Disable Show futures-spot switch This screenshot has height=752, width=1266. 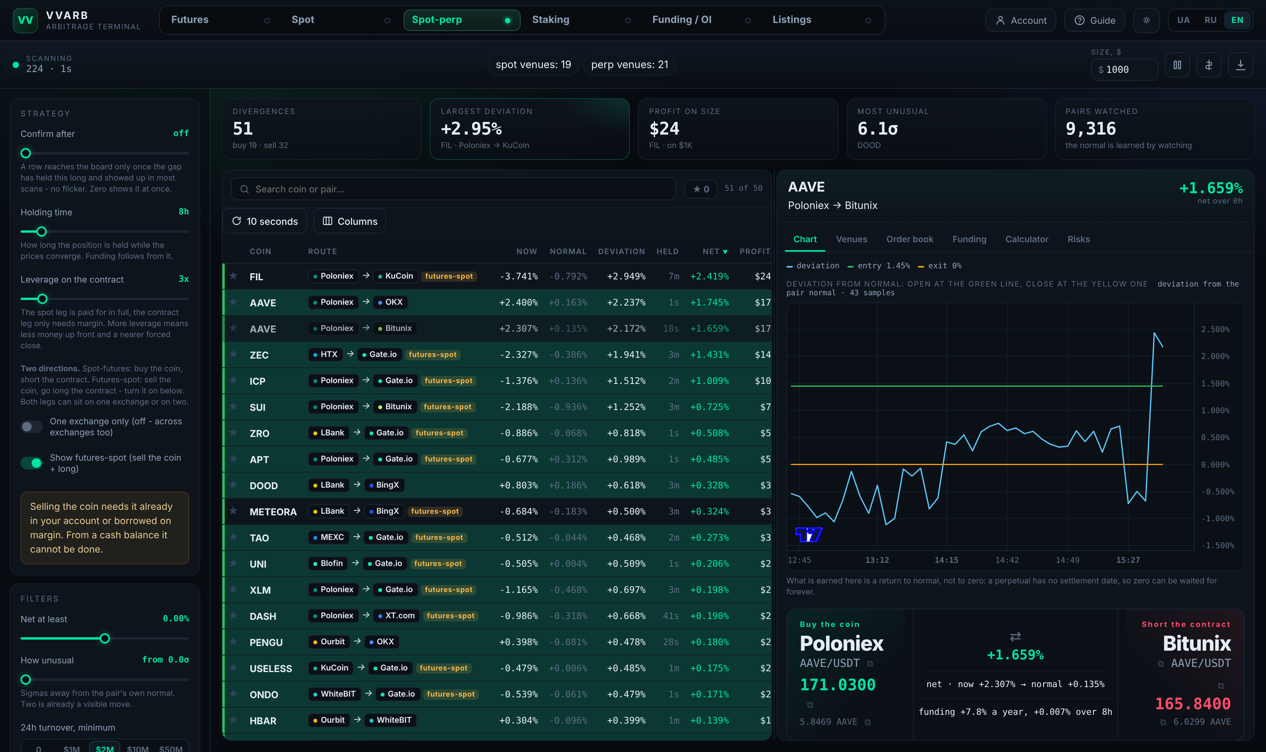[x=31, y=463]
